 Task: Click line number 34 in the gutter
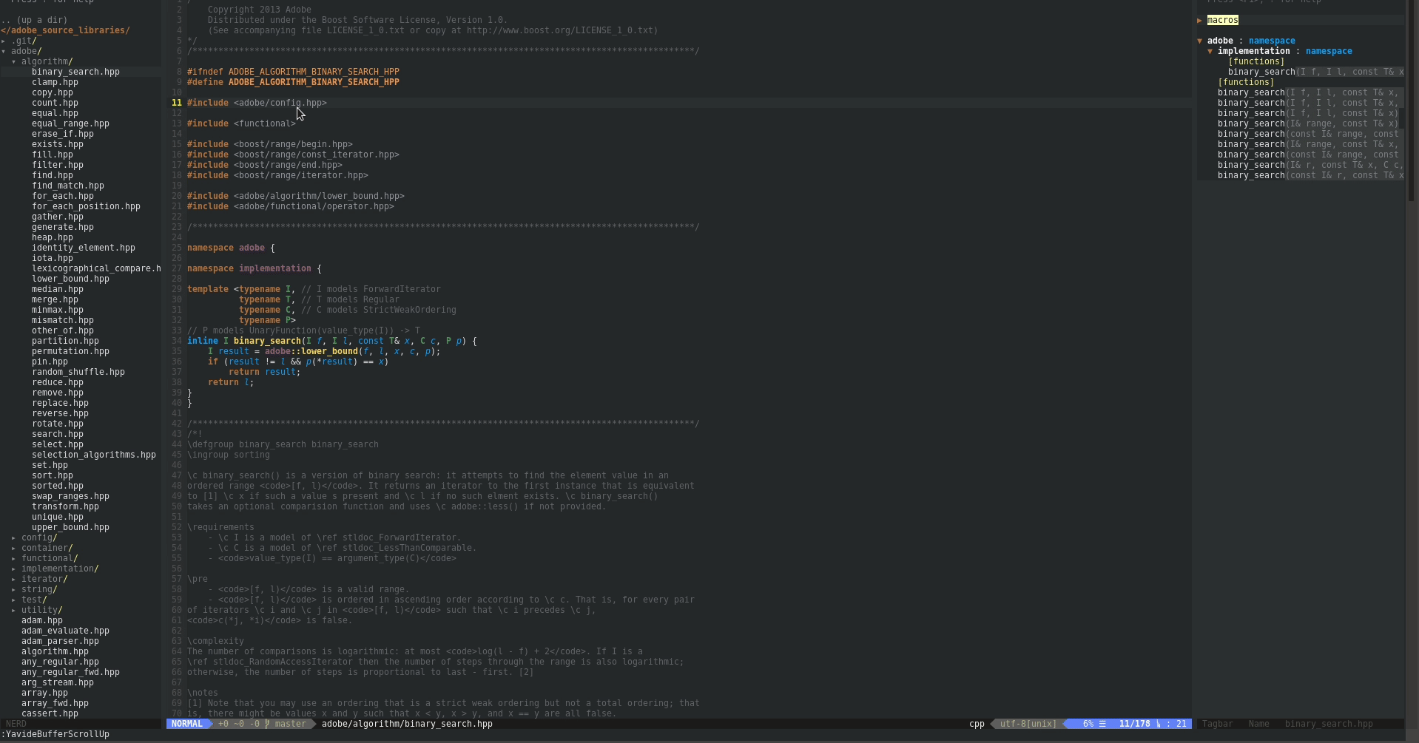point(176,341)
